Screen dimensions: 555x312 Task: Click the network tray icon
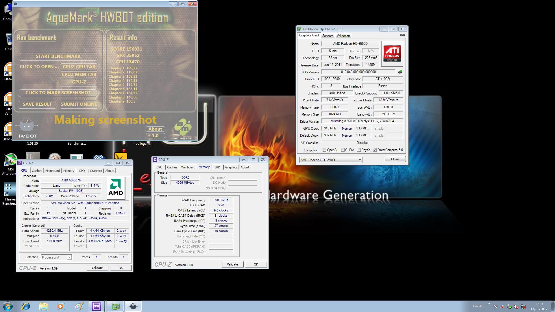click(x=523, y=307)
